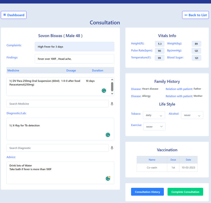Open Consultation History

tap(147, 192)
